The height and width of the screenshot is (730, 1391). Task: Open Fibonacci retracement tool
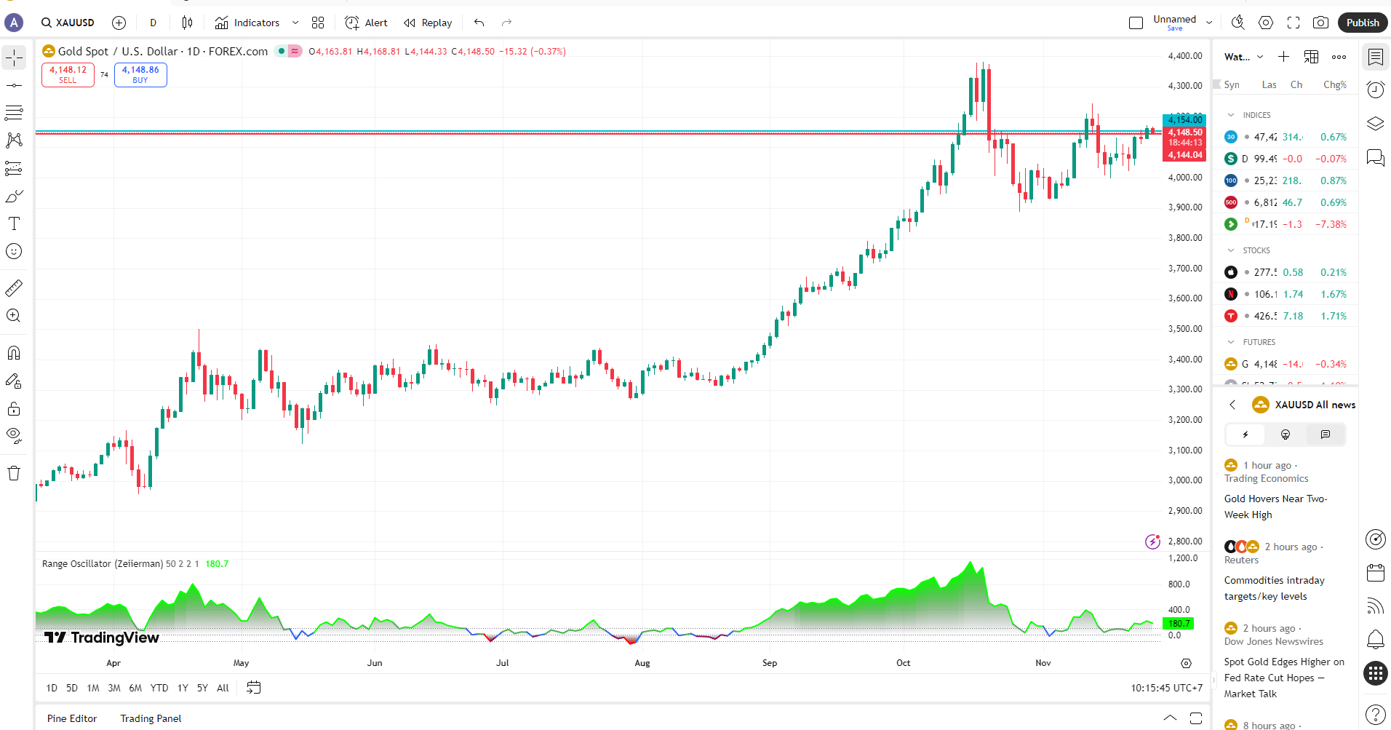tap(14, 113)
